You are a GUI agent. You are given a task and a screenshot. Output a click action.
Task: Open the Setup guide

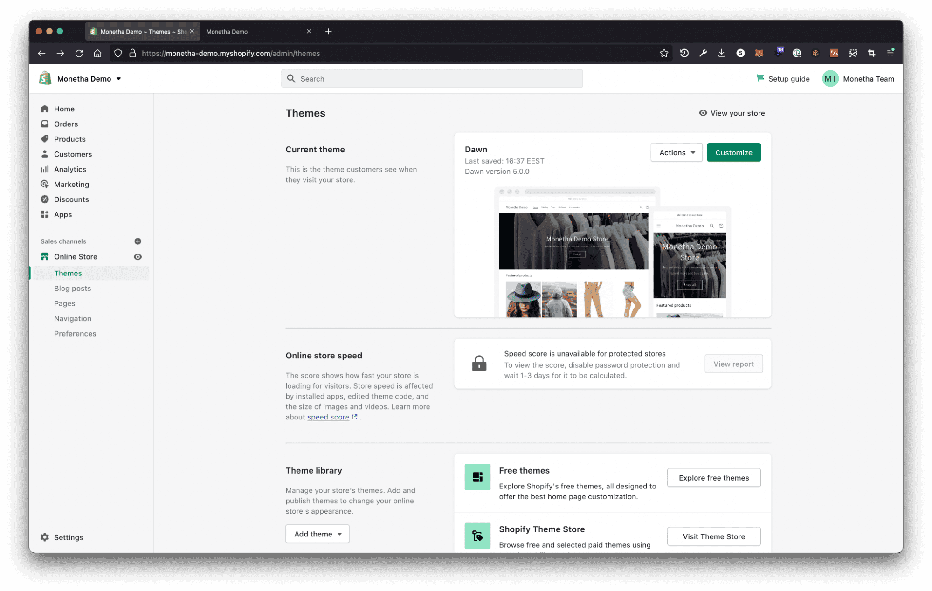point(783,79)
